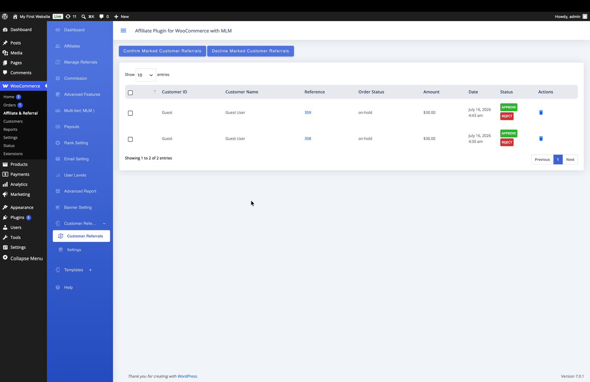Delete referral 359 with trash icon
The height and width of the screenshot is (382, 590).
pyautogui.click(x=541, y=112)
